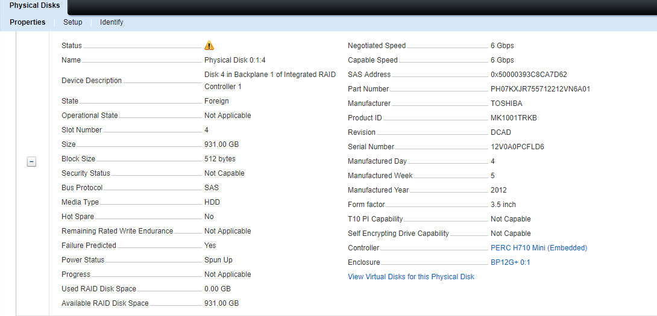
Task: Click the TOSHIBA manufacturer value
Action: point(506,104)
